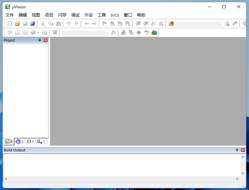Click the Undo arrow icon
Image resolution: width=249 pixels, height=190 pixels.
[68, 24]
